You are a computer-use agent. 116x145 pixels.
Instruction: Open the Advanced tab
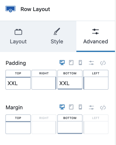tap(96, 37)
